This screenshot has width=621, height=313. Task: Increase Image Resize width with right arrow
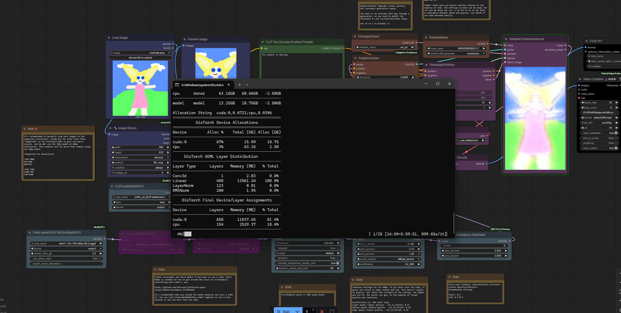[168, 147]
